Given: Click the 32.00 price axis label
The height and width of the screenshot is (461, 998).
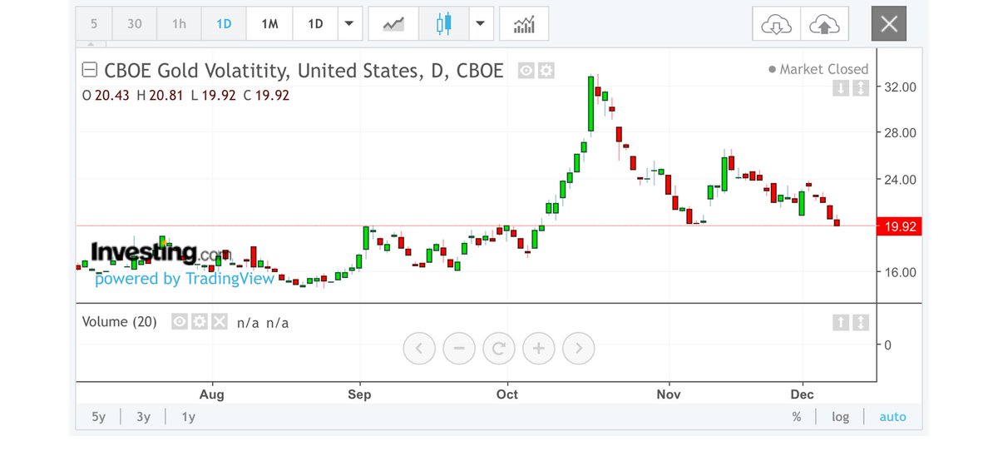Looking at the screenshot, I should (x=898, y=87).
